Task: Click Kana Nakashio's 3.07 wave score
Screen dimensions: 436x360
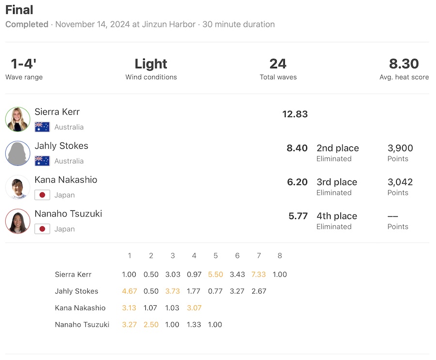Action: [x=194, y=308]
